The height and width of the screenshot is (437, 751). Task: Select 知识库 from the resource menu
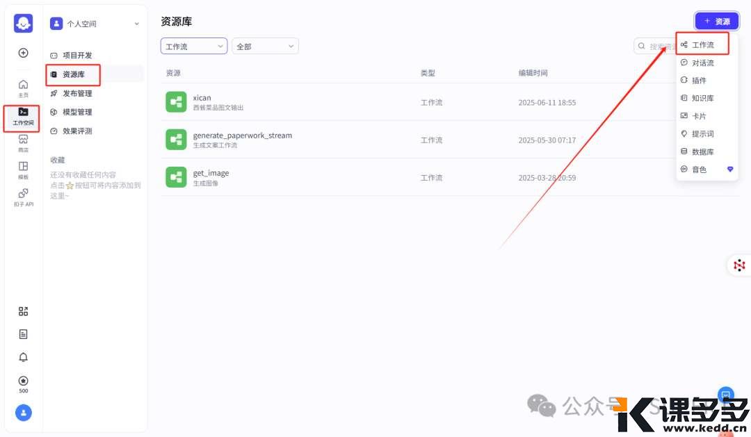704,98
